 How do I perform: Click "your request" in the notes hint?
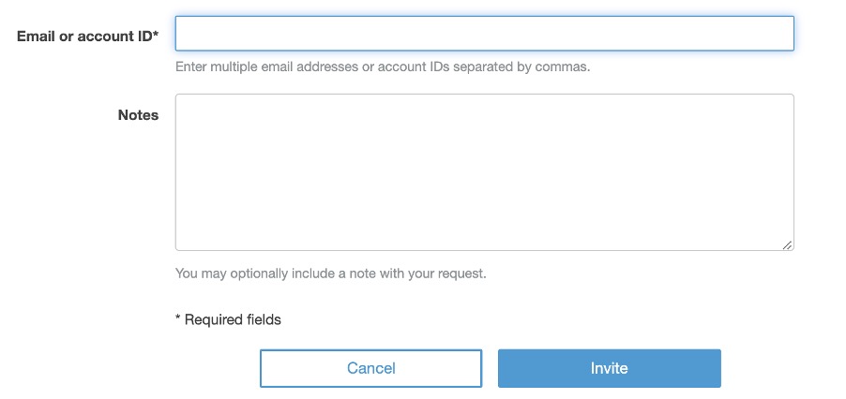(454, 274)
